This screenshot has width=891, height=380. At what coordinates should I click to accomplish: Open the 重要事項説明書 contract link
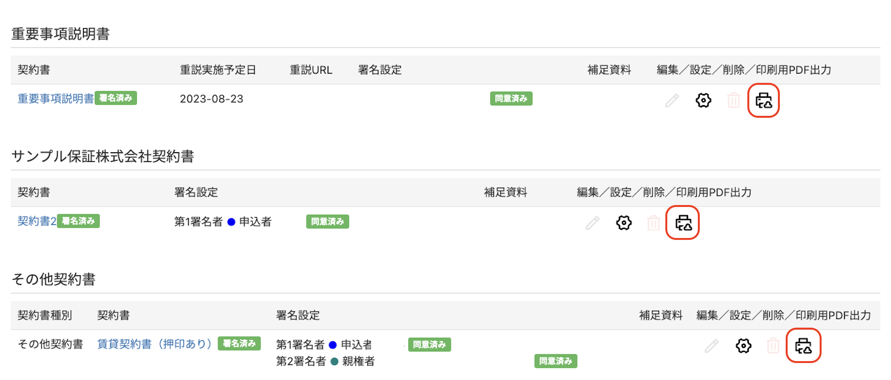click(x=56, y=98)
